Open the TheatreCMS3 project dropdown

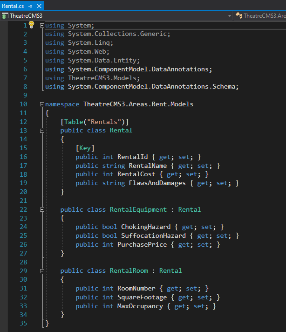[230, 16]
